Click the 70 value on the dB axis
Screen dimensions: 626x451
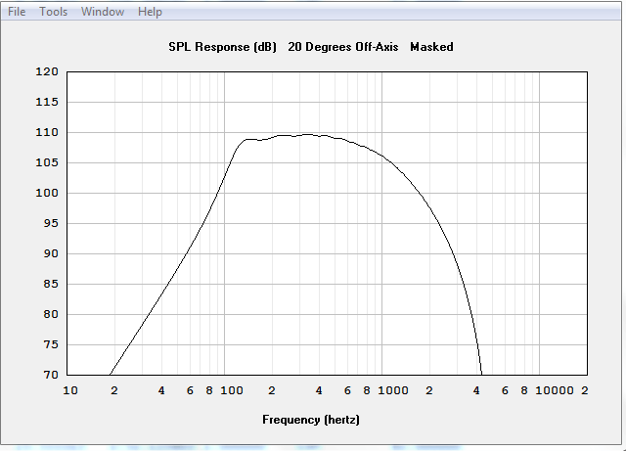pyautogui.click(x=51, y=375)
